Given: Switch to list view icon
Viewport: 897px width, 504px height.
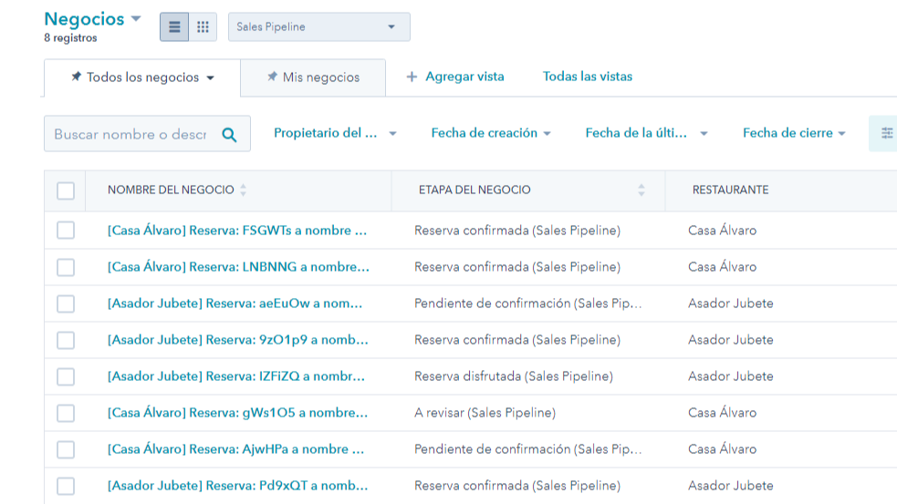Looking at the screenshot, I should 174,27.
